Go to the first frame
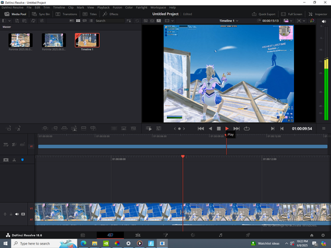Image resolution: width=331 pixels, height=248 pixels. coord(201,128)
